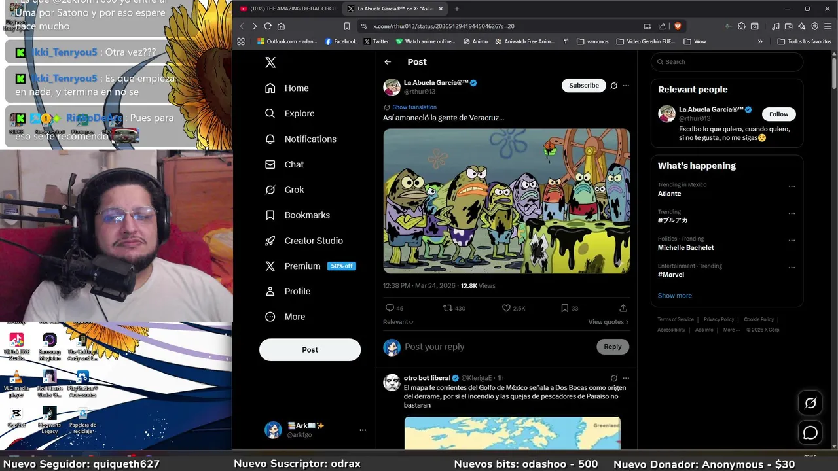The width and height of the screenshot is (838, 471).
Task: Click the X logo in the sidebar
Action: (x=270, y=62)
